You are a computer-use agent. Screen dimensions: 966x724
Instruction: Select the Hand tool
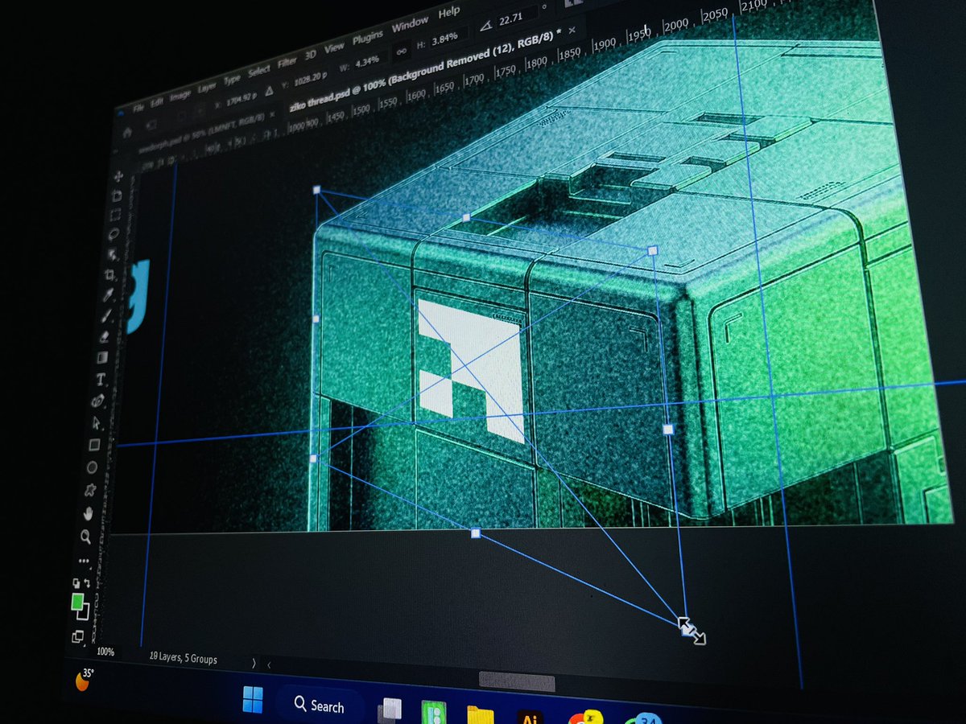(88, 512)
